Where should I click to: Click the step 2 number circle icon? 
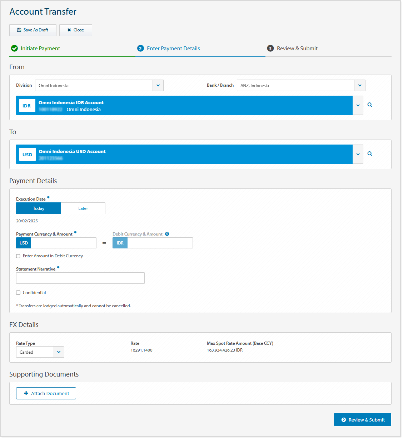(x=140, y=49)
